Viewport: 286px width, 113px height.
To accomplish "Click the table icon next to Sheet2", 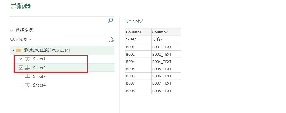I will (27, 68).
